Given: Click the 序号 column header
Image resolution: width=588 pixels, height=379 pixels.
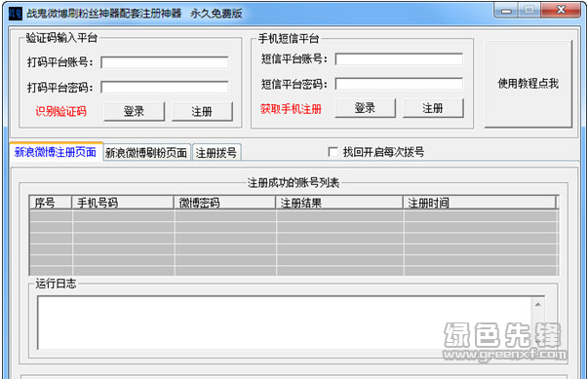Looking at the screenshot, I should tap(51, 203).
